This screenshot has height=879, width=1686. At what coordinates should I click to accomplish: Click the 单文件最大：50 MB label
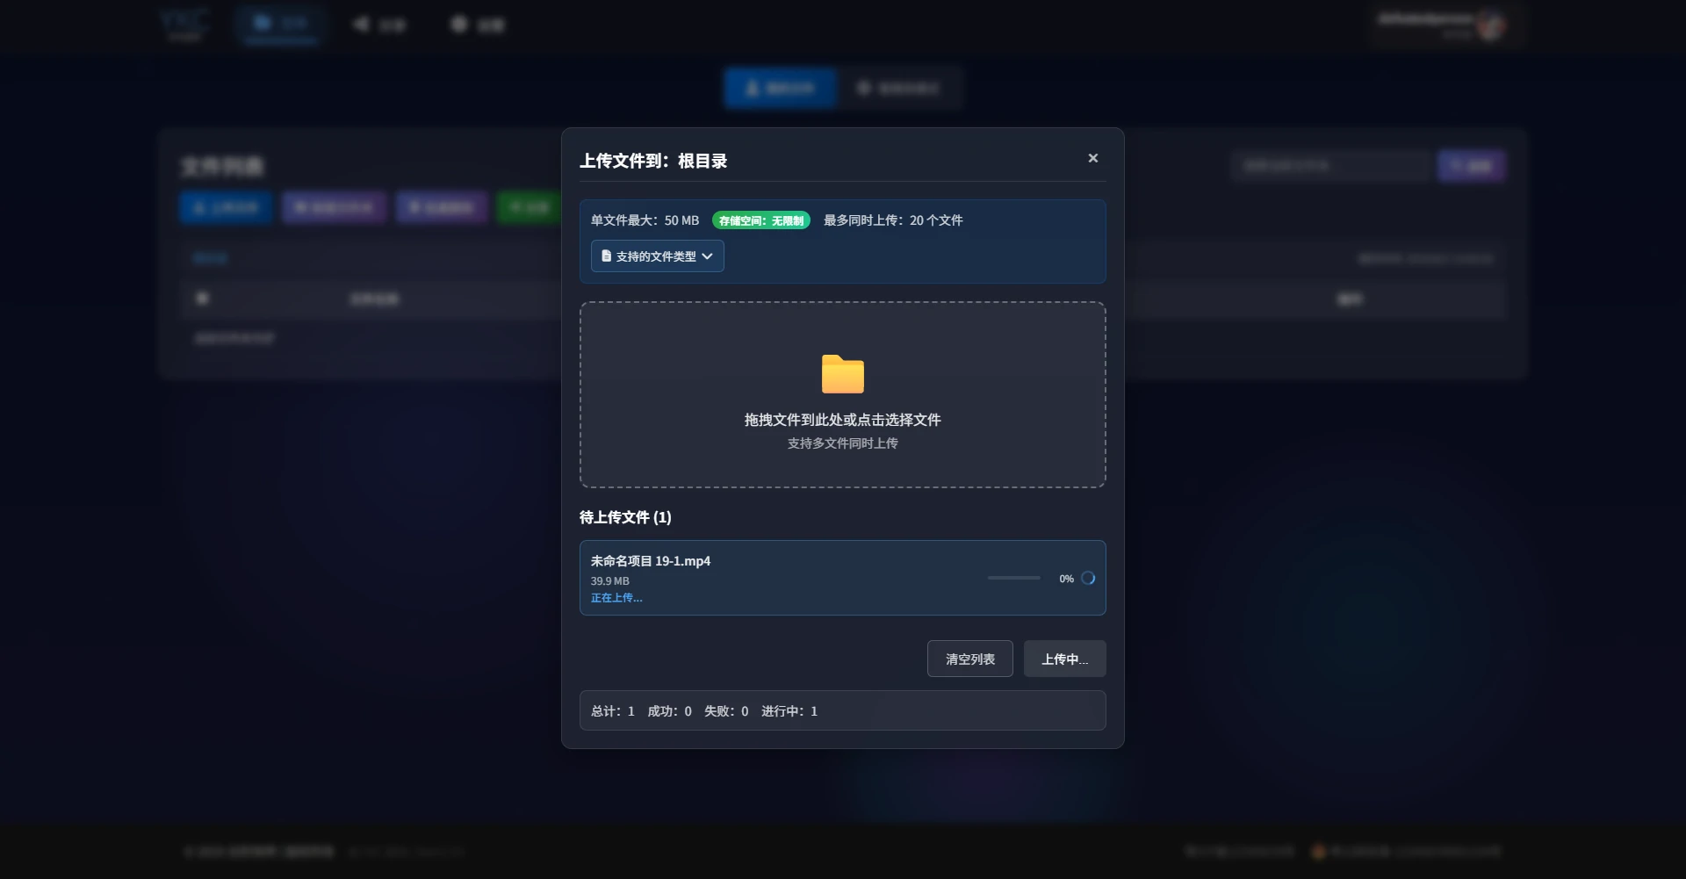[645, 220]
